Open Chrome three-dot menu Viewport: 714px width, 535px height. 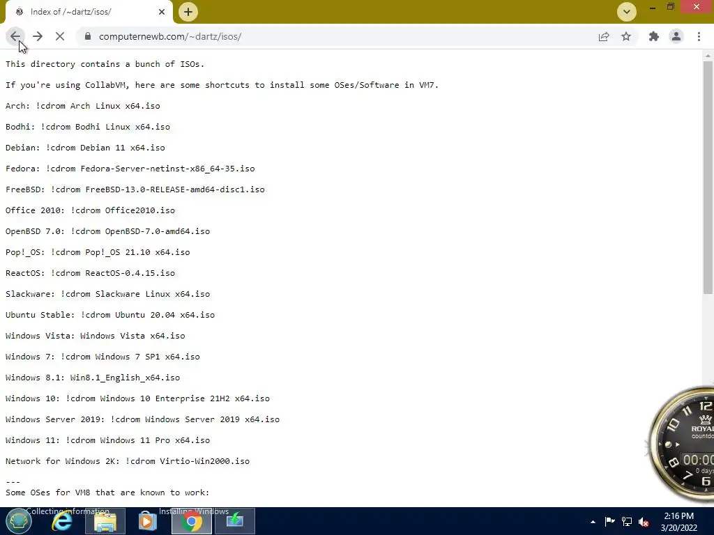point(699,36)
